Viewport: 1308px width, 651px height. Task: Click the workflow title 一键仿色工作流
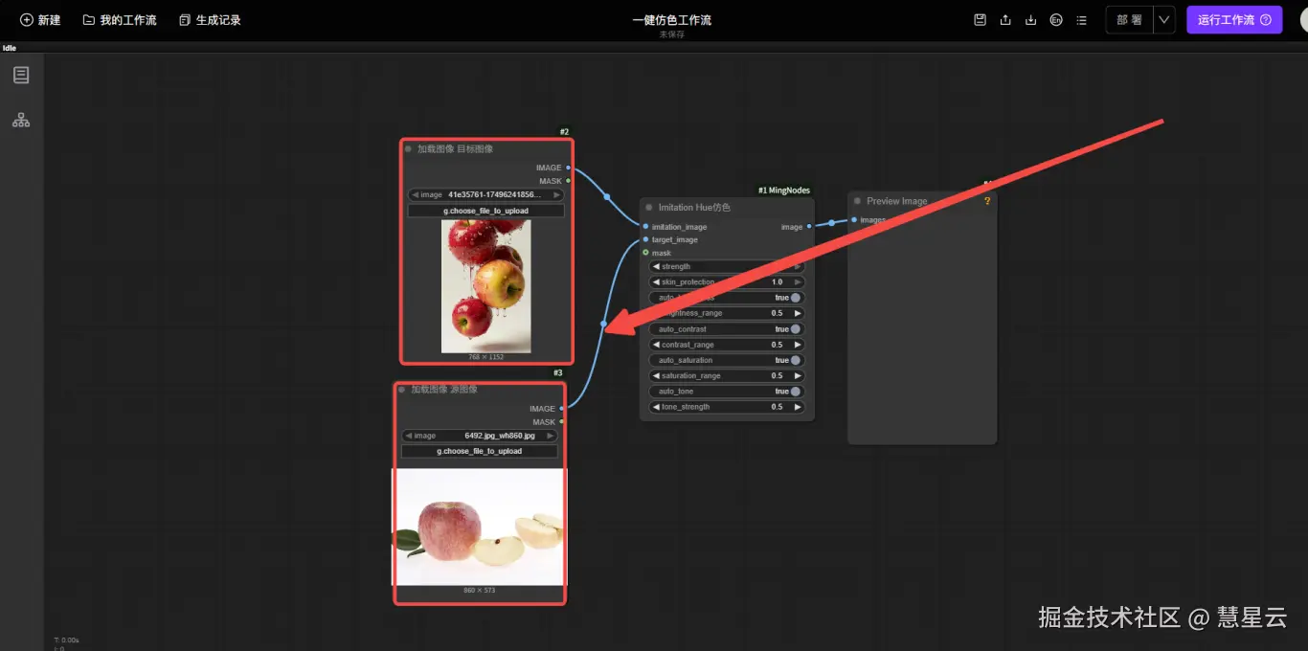(671, 20)
